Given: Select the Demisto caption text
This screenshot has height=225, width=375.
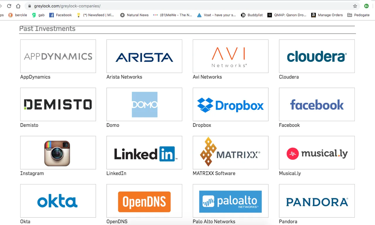Looking at the screenshot, I should point(29,125).
